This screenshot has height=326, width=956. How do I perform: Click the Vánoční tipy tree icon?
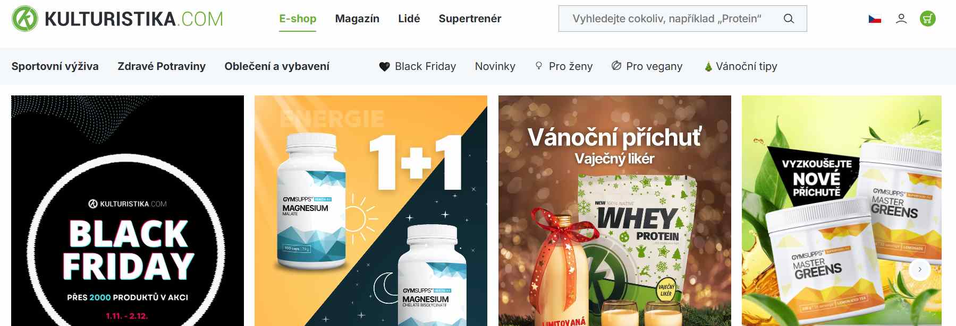[x=708, y=67]
